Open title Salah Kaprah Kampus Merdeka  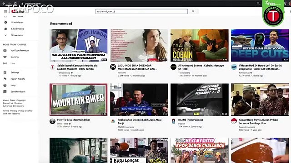pyautogui.click(x=77, y=67)
